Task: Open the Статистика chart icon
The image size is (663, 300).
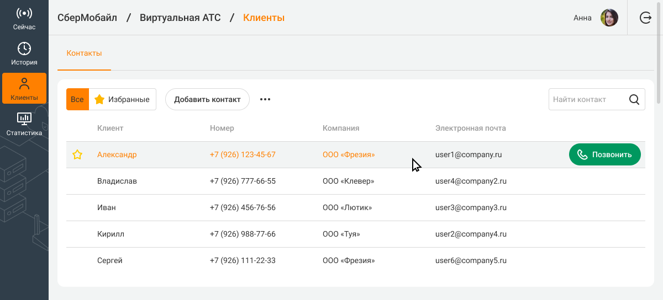Action: click(x=24, y=119)
